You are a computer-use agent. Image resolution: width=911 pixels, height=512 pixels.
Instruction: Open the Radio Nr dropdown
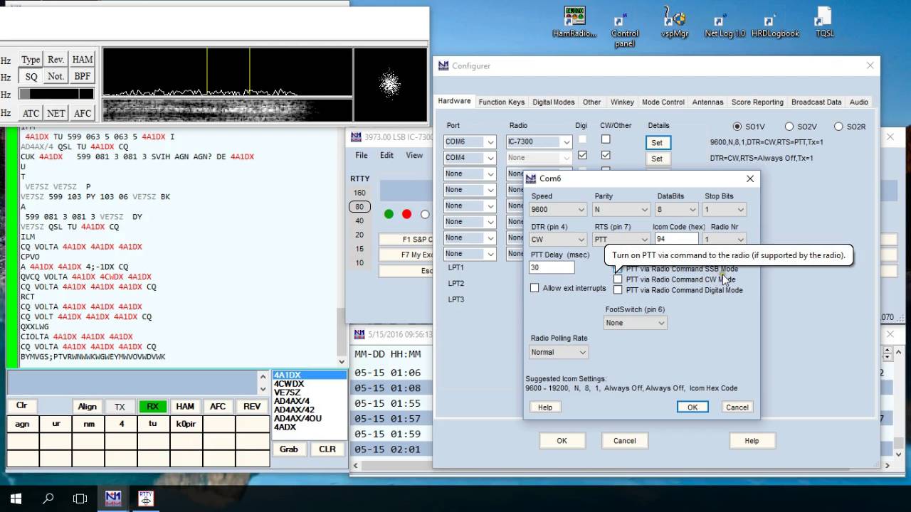724,240
